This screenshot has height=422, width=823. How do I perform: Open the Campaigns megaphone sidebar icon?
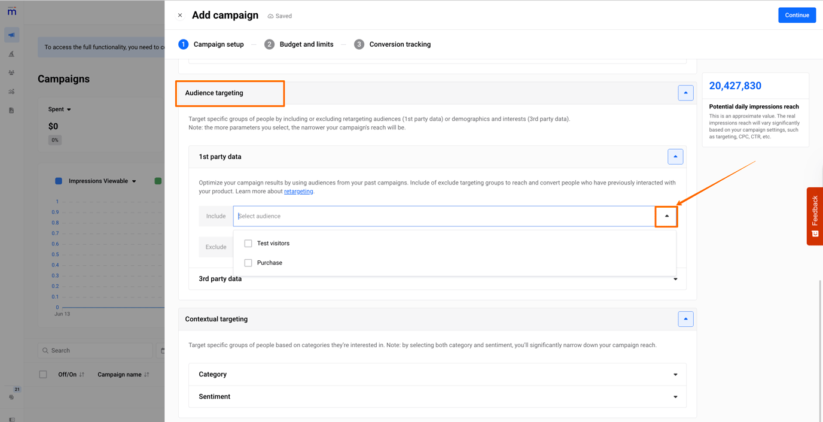click(x=11, y=35)
